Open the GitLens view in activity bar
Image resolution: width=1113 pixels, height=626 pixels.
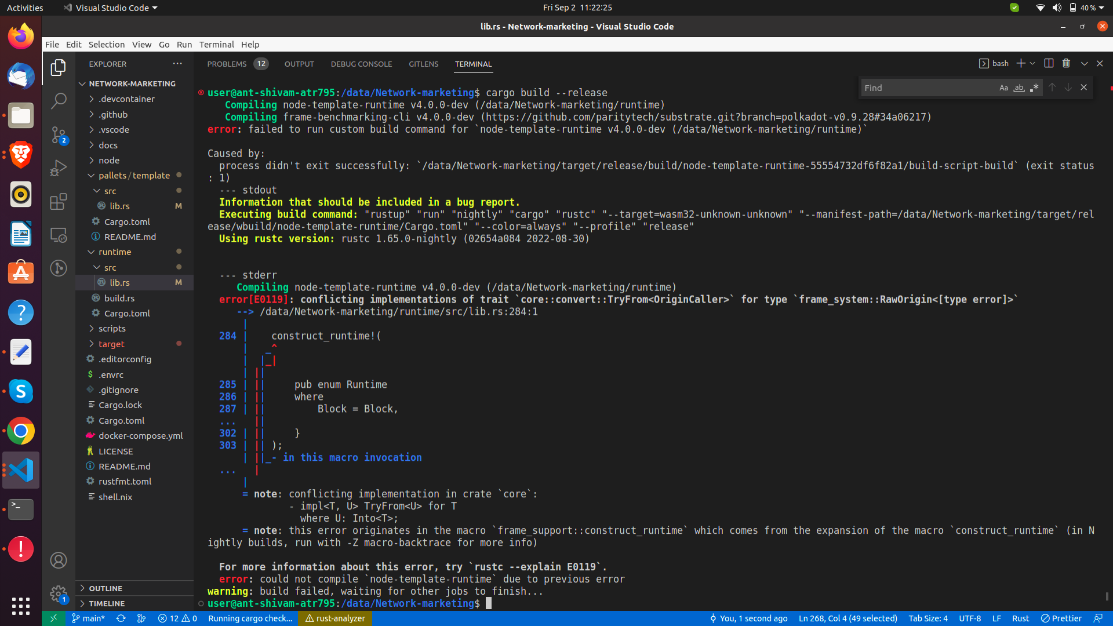(59, 268)
